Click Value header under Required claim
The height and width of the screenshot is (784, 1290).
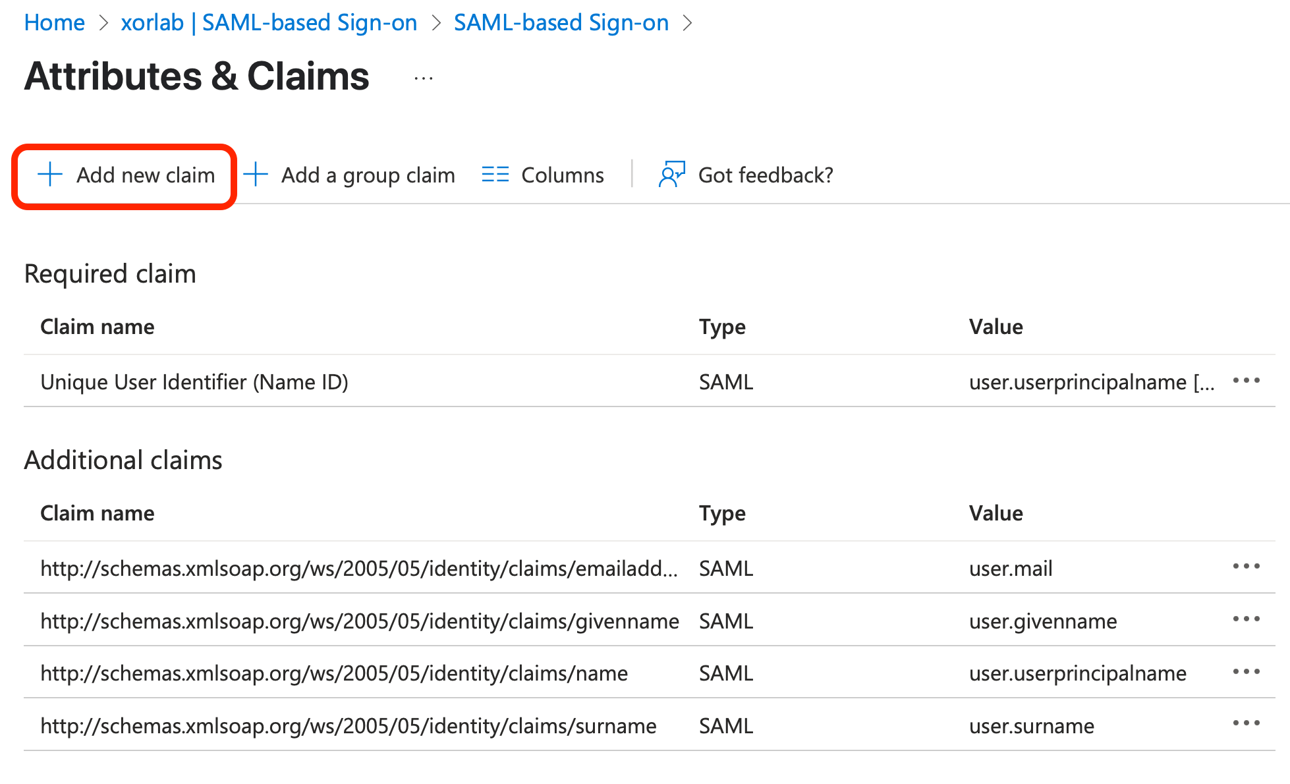[996, 327]
